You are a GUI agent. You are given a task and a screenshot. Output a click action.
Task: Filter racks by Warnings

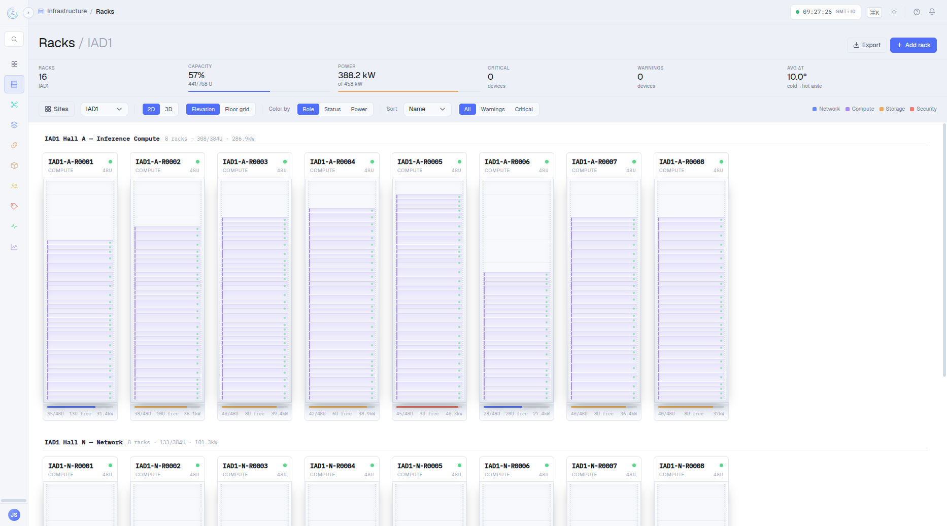click(493, 109)
